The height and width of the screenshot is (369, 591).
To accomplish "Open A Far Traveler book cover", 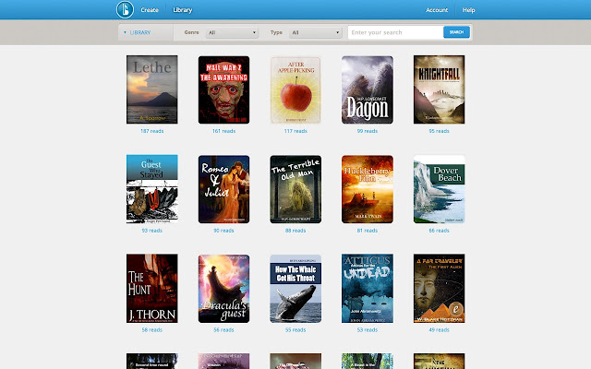I will point(440,289).
